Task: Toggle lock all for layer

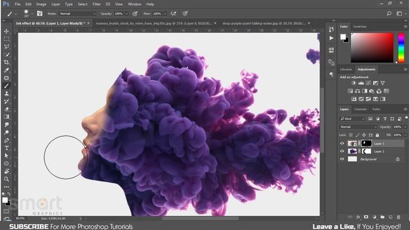Action: click(x=377, y=135)
